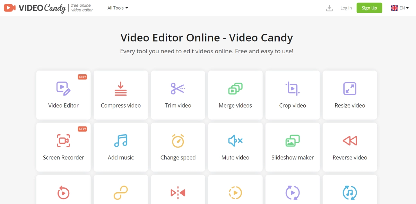
Task: Click the Trim video scissors icon
Action: (178, 89)
